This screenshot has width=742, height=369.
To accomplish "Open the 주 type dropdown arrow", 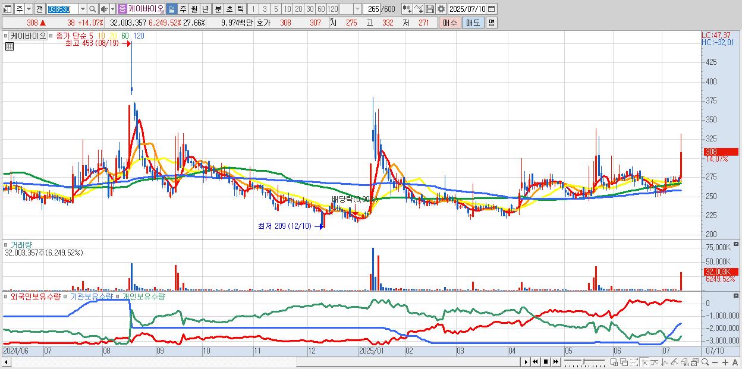I will tap(29, 9).
